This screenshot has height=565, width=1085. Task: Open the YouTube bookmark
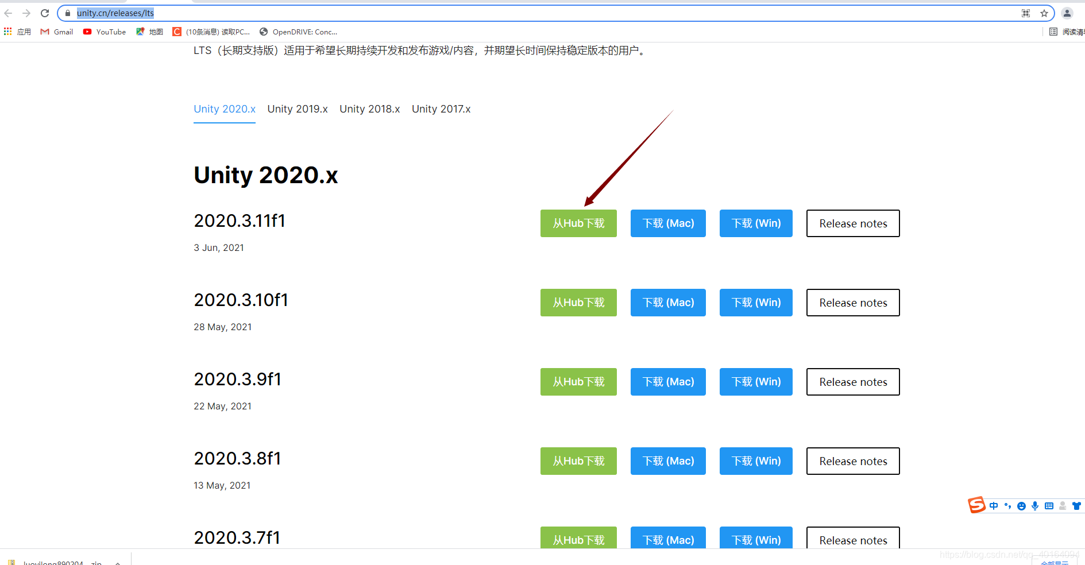pos(105,32)
